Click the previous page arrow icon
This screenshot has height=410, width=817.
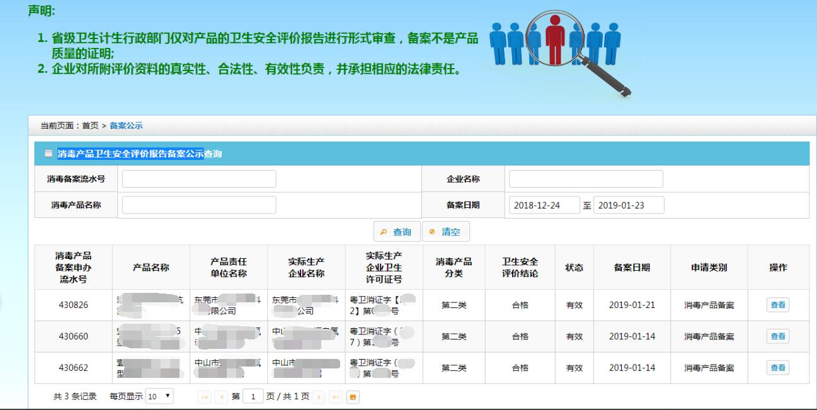[222, 397]
